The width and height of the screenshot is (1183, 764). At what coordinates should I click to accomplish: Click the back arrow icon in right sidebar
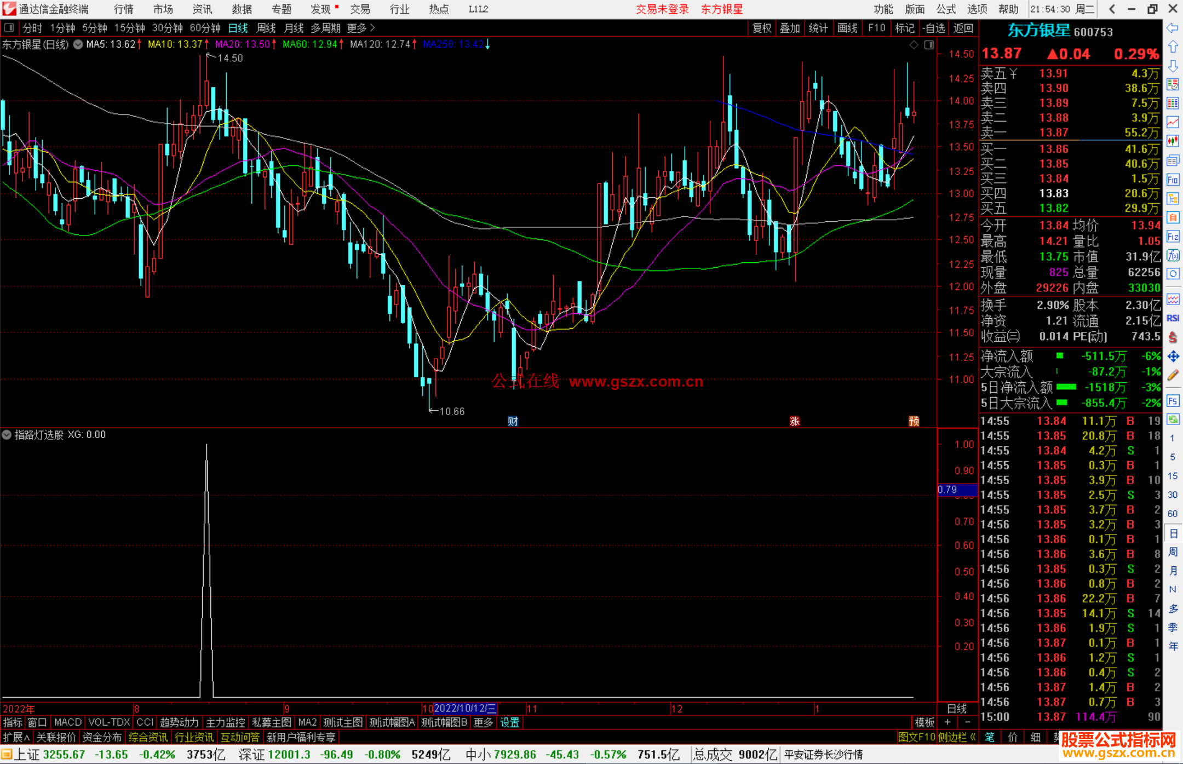coord(1173,28)
